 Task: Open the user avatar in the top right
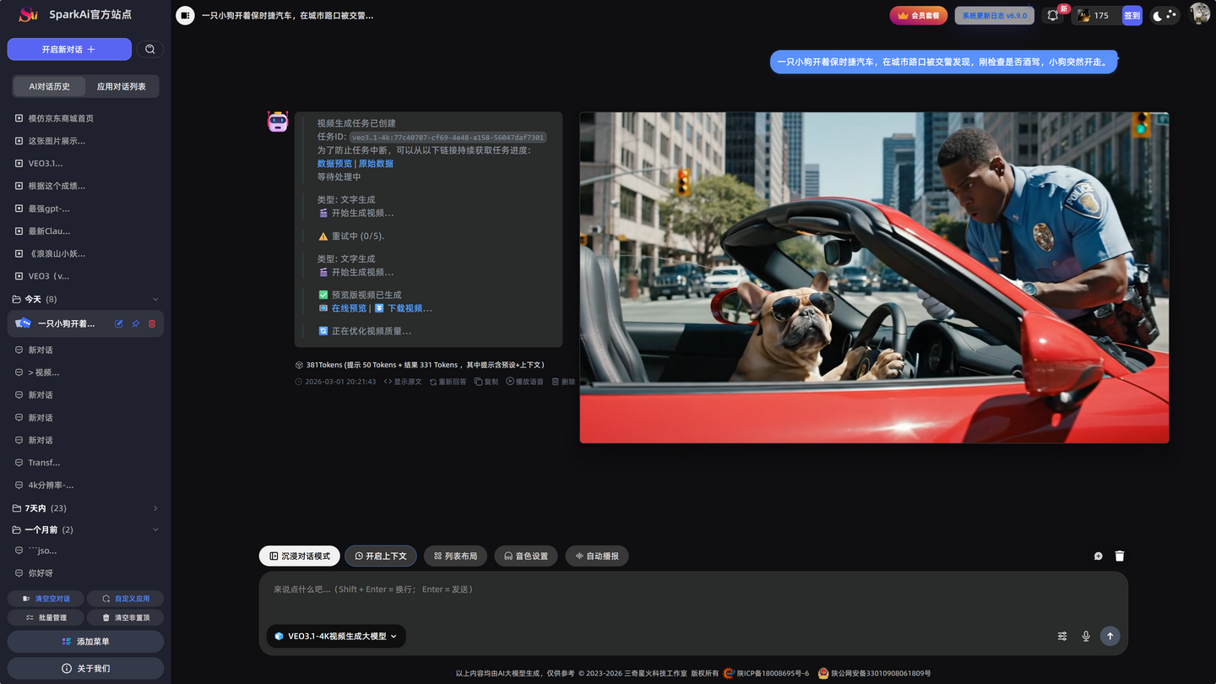pos(1199,14)
